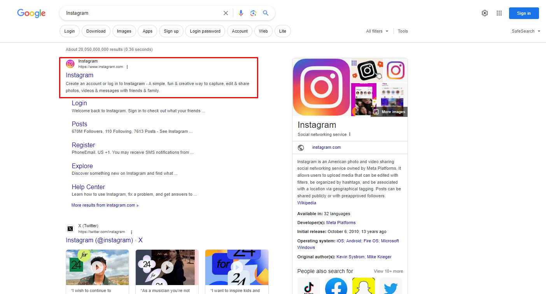The image size is (546, 294).
Task: Open the Tools menu
Action: 403,31
